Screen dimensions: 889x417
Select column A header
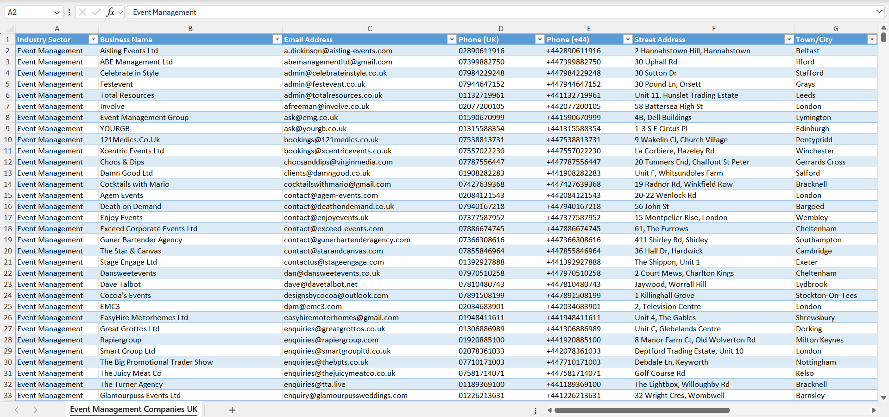click(x=57, y=28)
